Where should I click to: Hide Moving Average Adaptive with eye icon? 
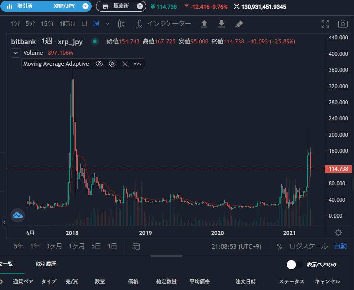pos(99,64)
